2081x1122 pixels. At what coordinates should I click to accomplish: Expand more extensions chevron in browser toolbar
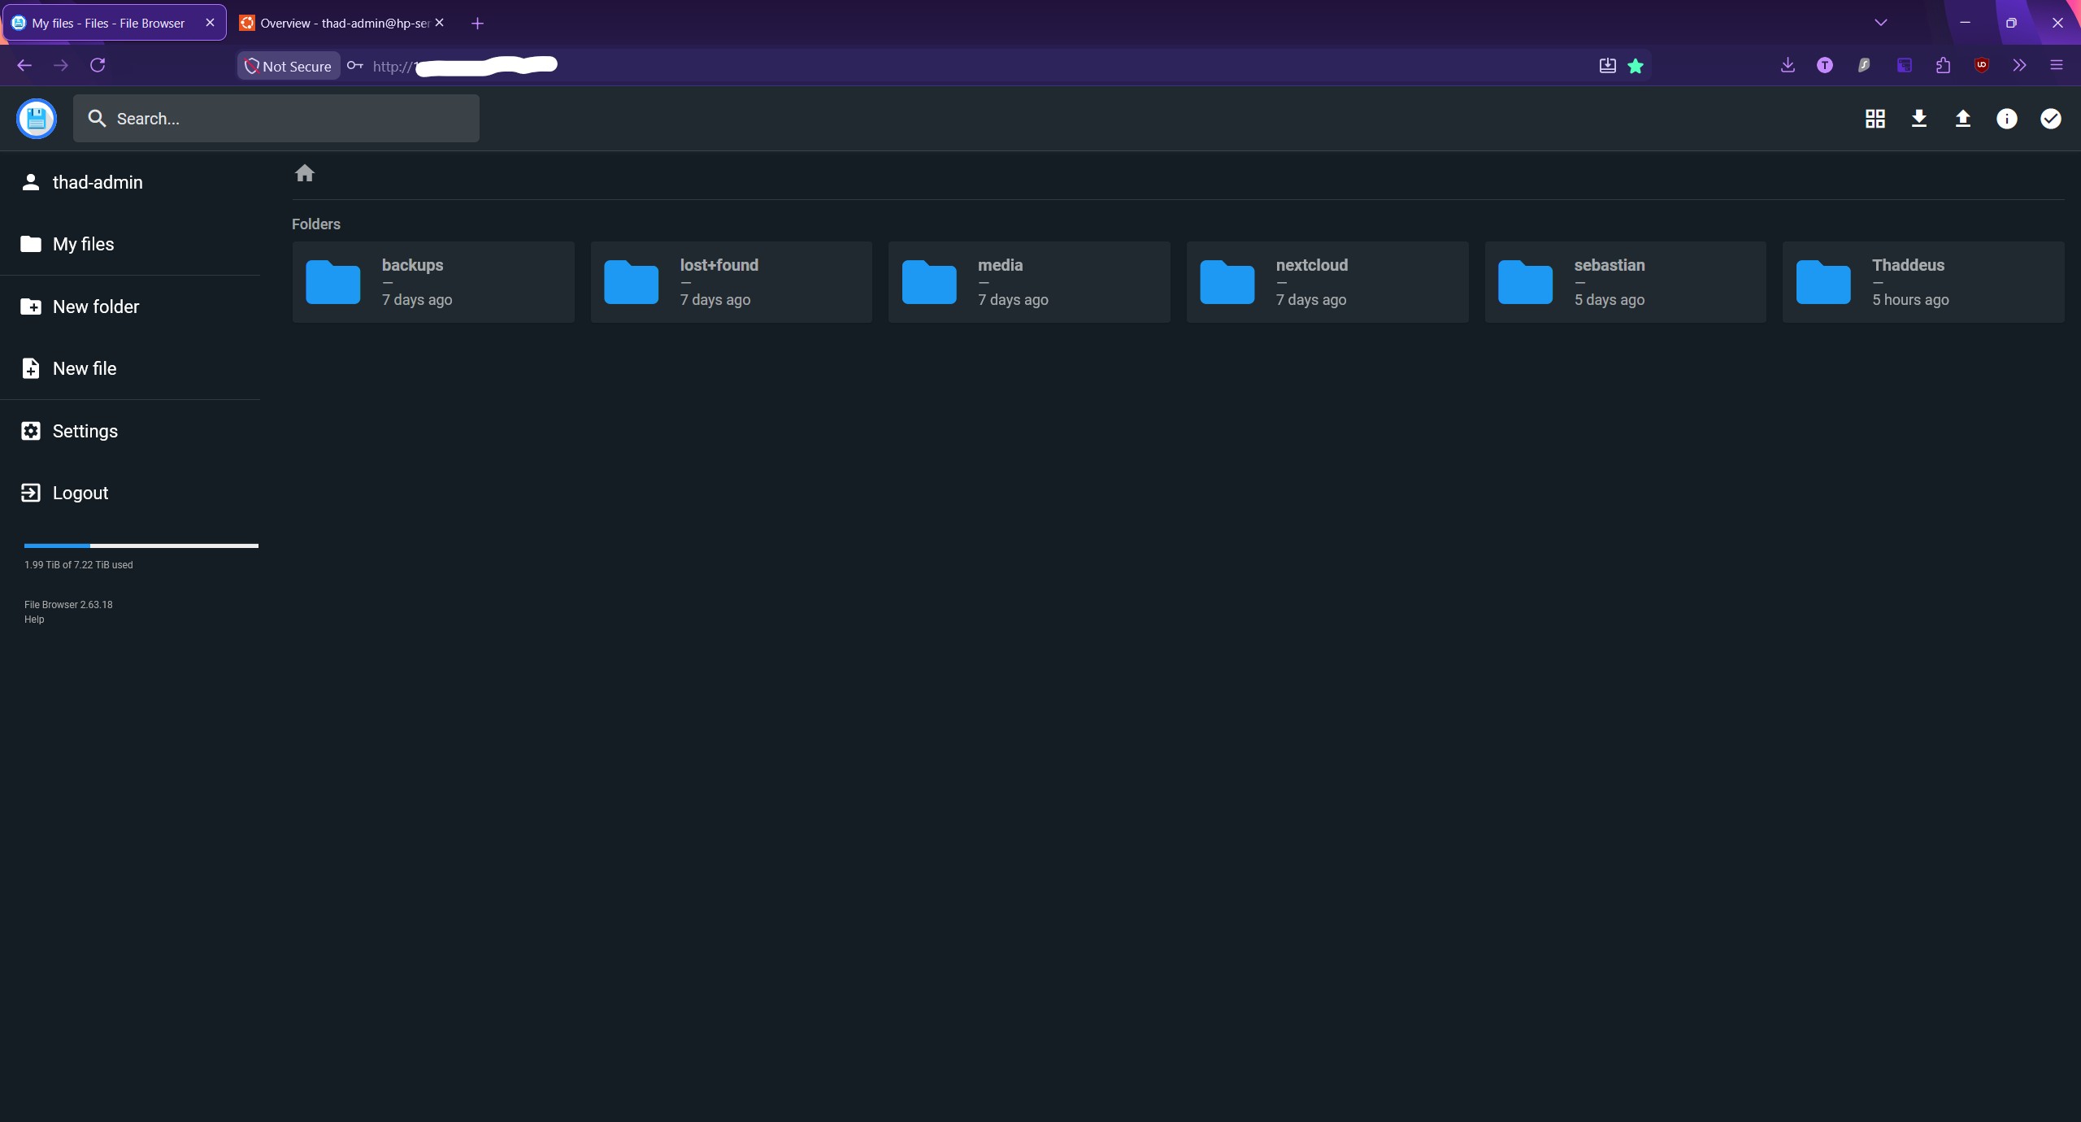[2019, 65]
